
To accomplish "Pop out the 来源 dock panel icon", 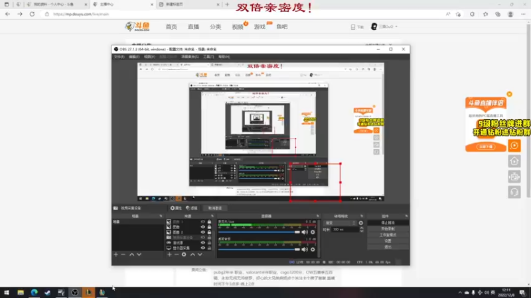I will (212, 216).
